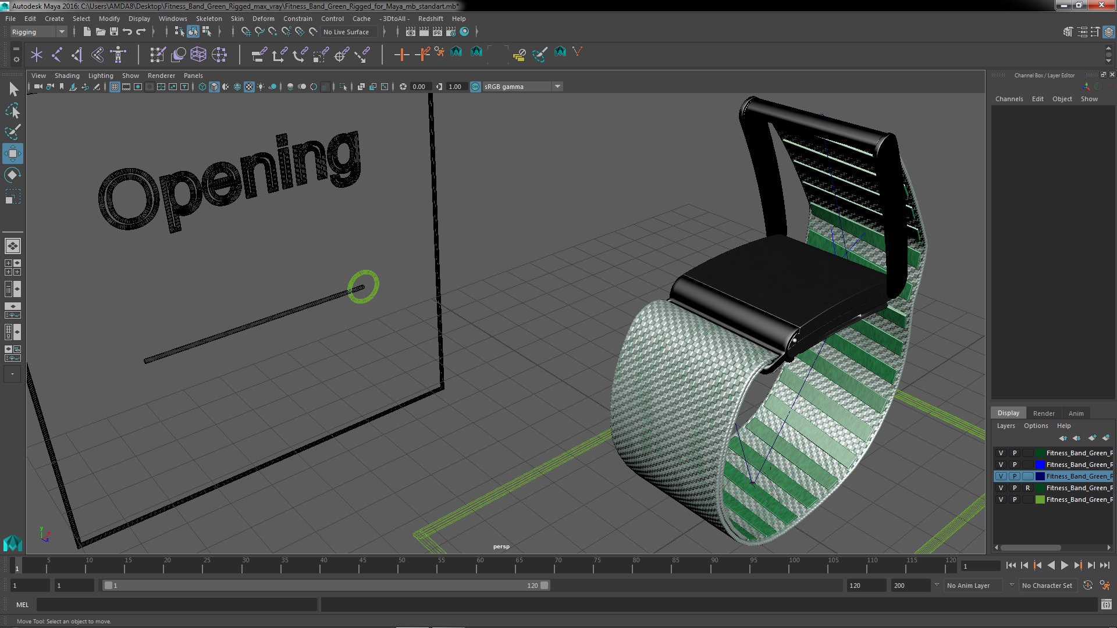Screen dimensions: 1117x628
Task: Click the No Live Surface field
Action: [x=348, y=32]
